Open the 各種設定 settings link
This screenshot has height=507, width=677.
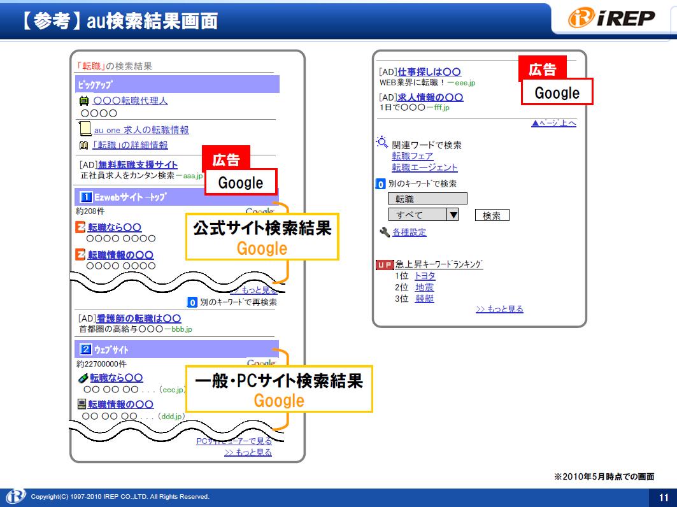pos(409,232)
